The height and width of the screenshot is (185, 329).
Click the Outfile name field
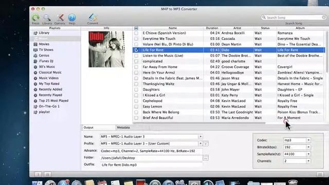(151, 165)
